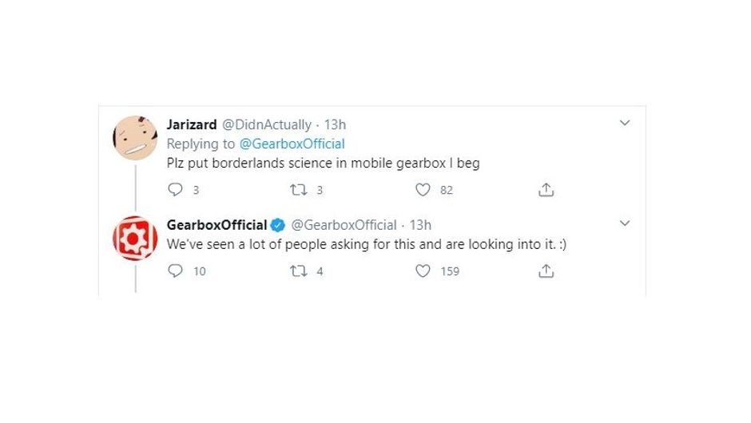Retweet Jarizard's borderlands science tweet
Viewport: 751px width, 423px height.
pyautogui.click(x=298, y=190)
